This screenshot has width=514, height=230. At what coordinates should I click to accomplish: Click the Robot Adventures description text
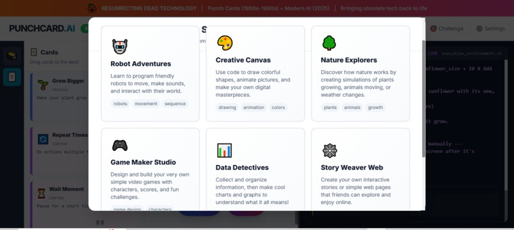click(x=148, y=83)
